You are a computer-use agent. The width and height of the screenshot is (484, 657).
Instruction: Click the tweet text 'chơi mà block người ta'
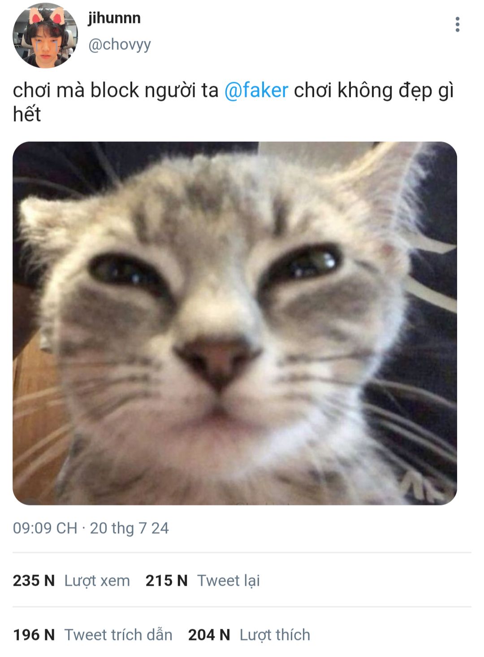point(115,90)
